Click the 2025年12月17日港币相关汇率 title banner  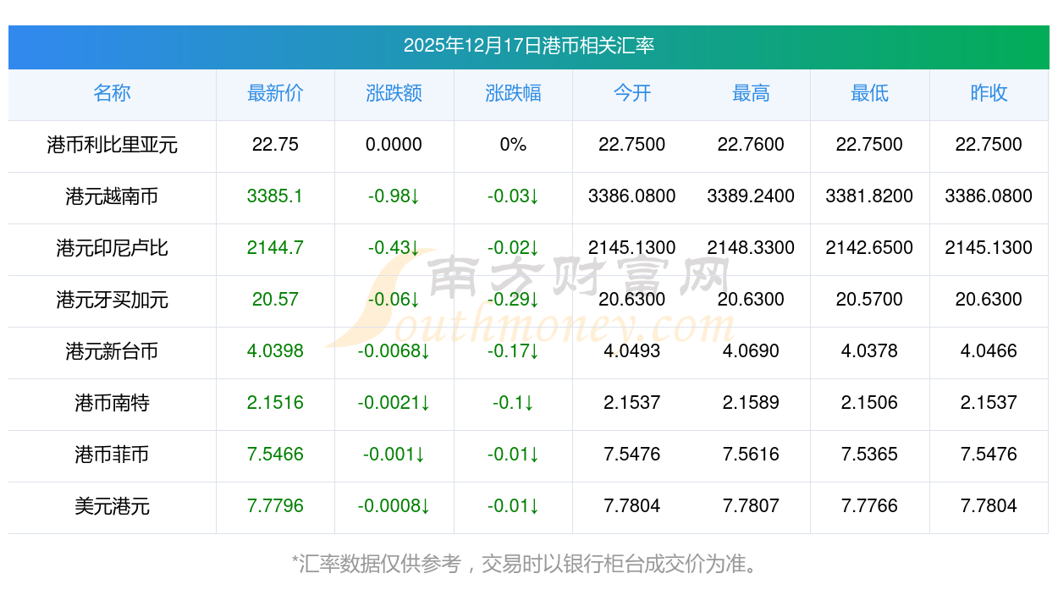[x=528, y=46]
